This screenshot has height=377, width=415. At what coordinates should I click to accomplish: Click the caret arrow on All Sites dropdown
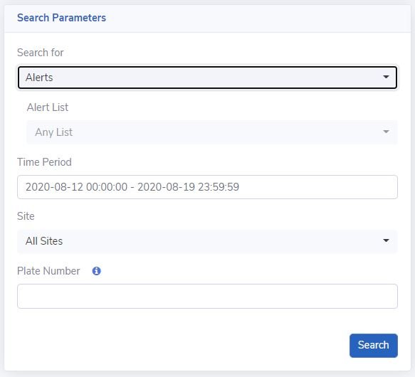[x=386, y=240]
